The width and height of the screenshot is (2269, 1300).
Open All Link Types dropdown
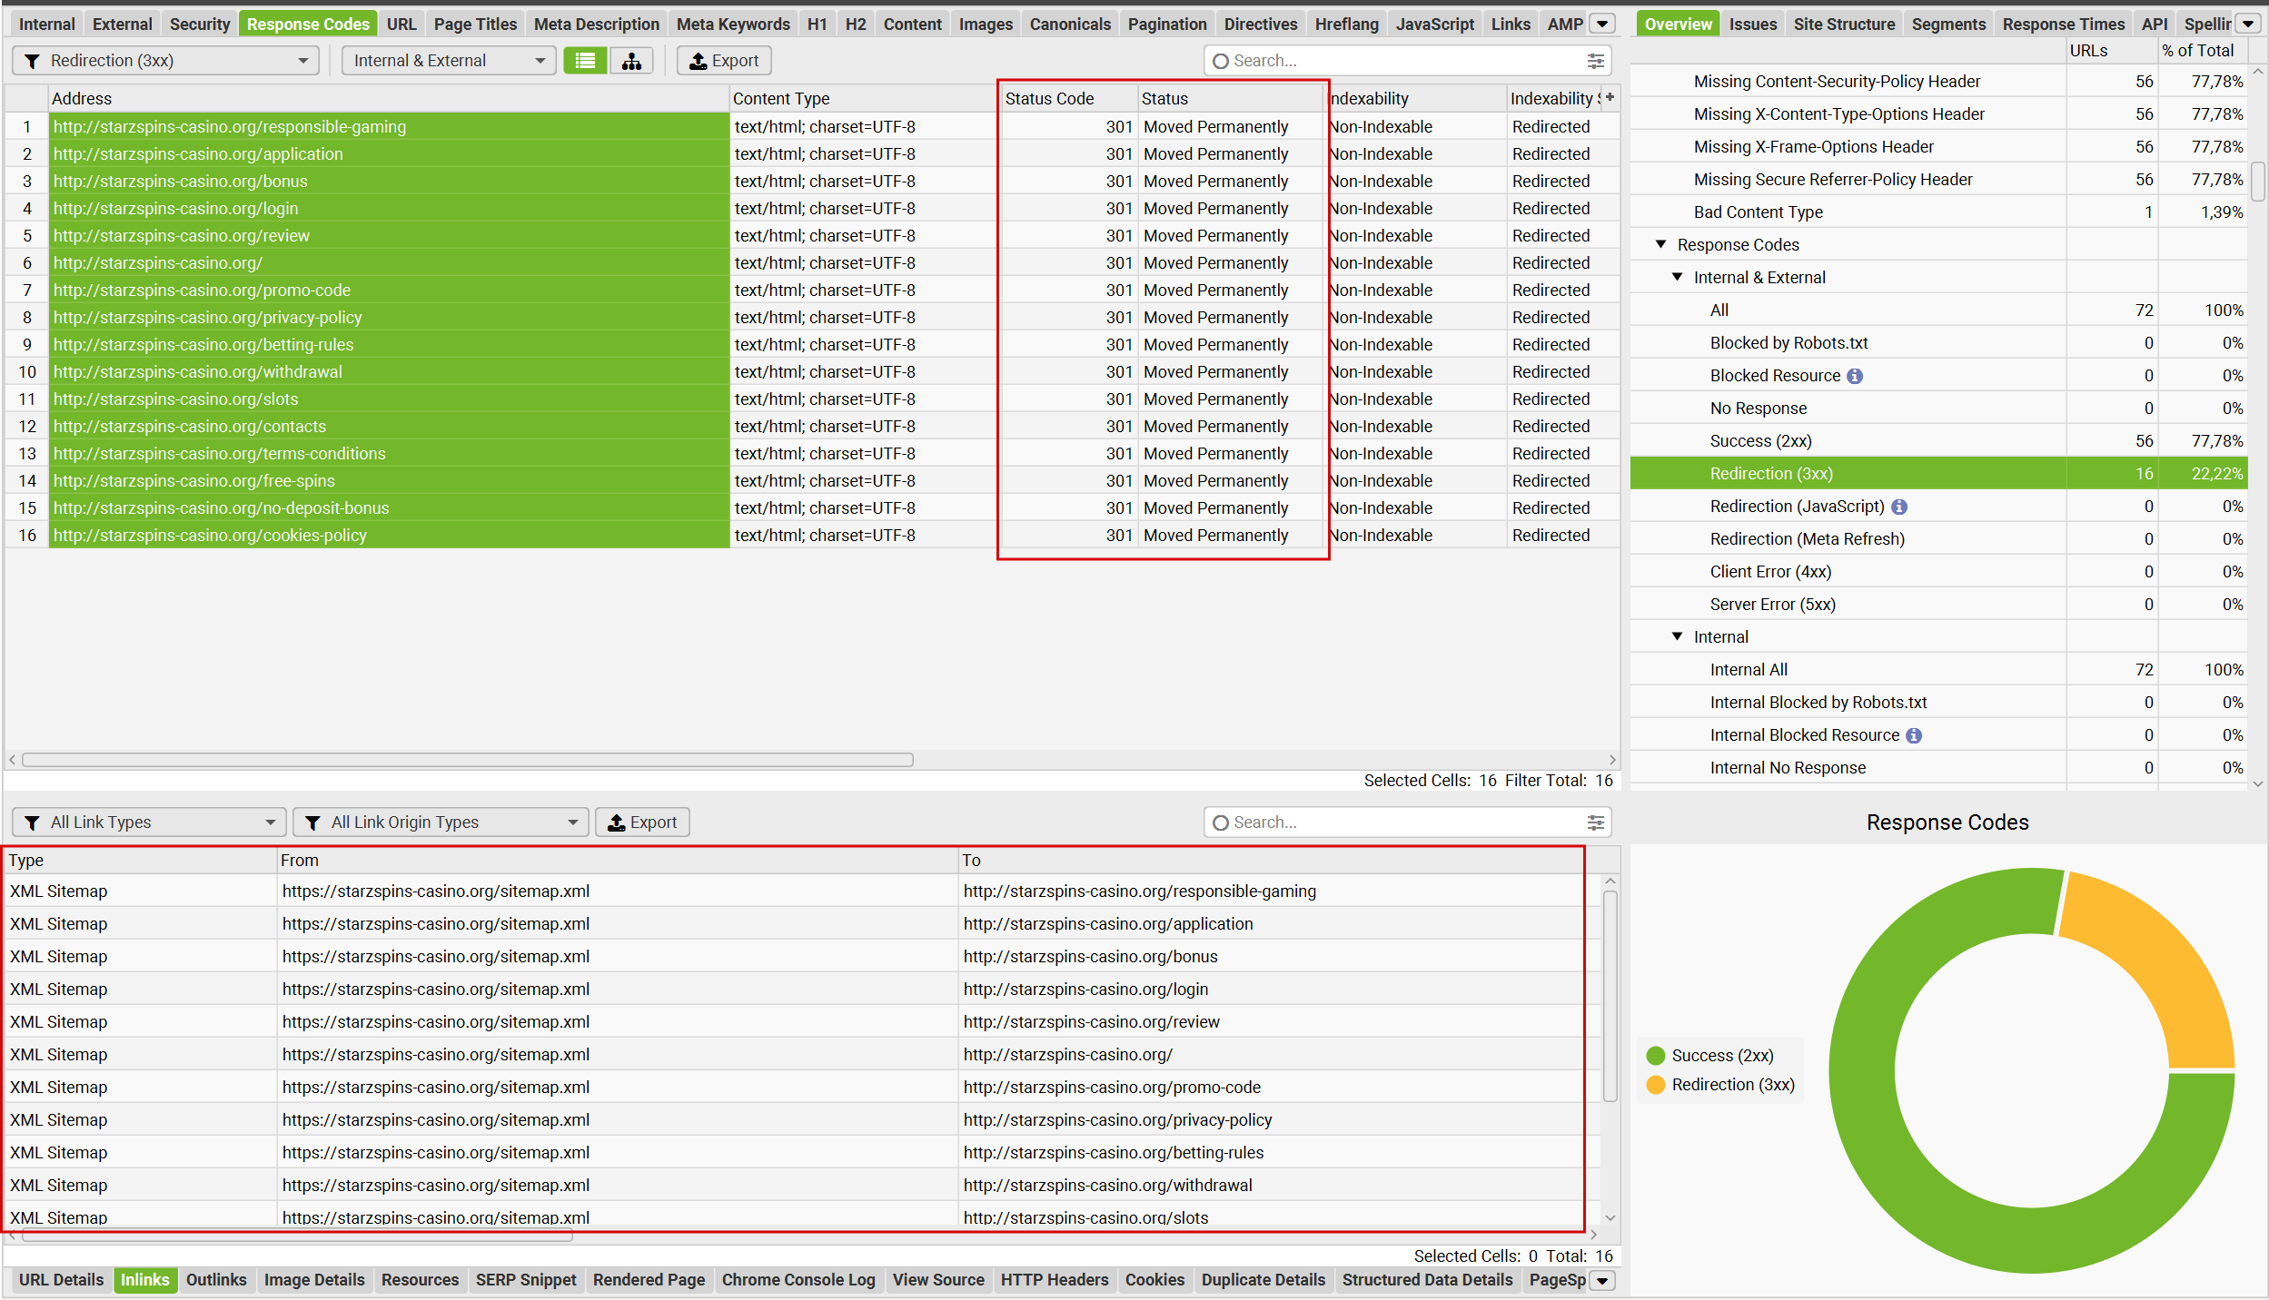[150, 822]
